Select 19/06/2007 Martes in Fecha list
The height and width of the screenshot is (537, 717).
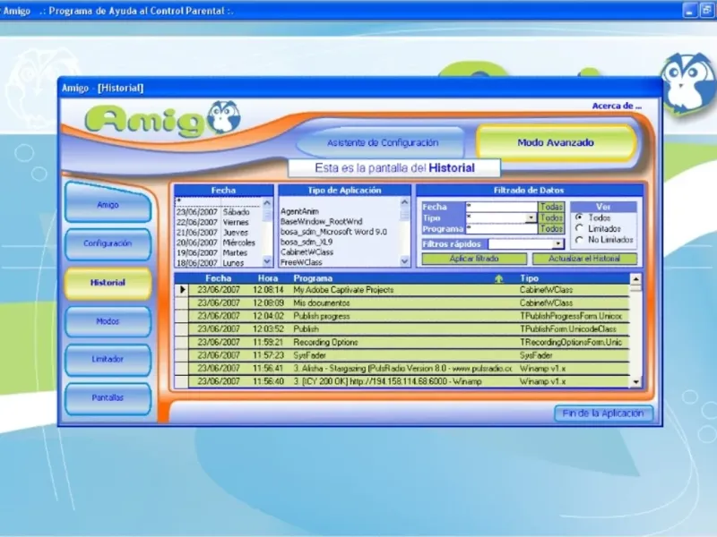click(x=217, y=252)
